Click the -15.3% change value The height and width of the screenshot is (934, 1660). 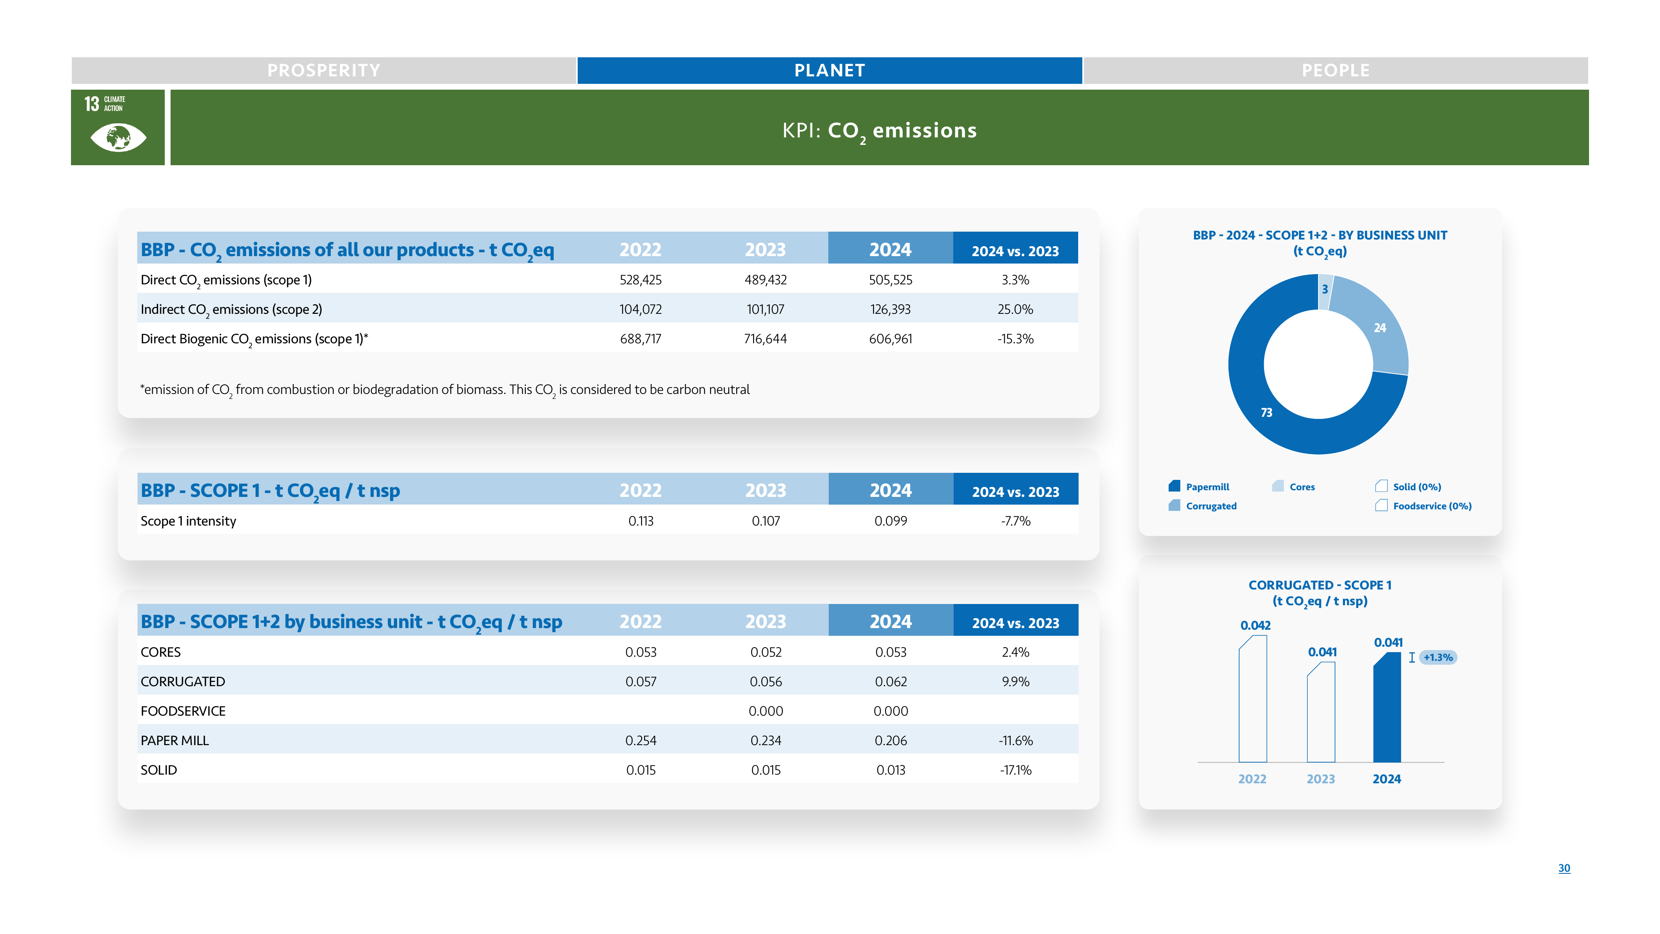[1015, 339]
